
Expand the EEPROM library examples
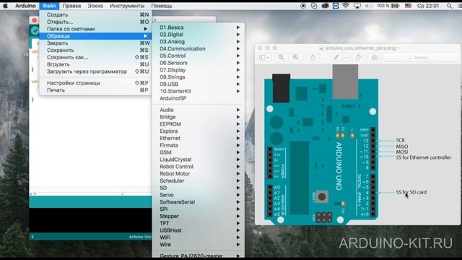click(199, 123)
